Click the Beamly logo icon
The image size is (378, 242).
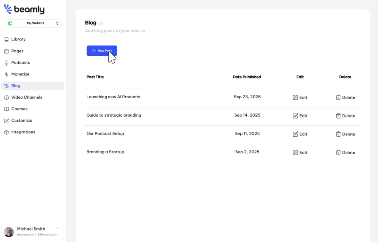8,9
